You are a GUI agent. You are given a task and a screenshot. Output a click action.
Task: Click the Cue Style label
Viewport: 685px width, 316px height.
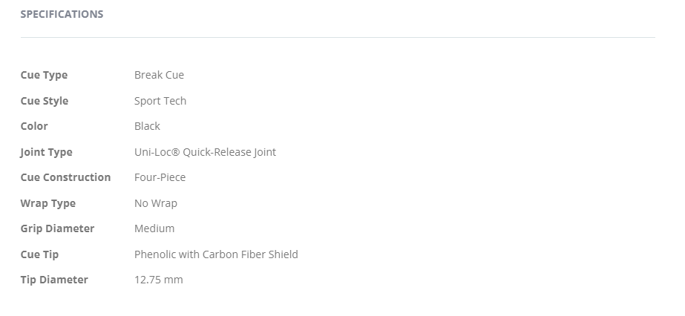(45, 101)
